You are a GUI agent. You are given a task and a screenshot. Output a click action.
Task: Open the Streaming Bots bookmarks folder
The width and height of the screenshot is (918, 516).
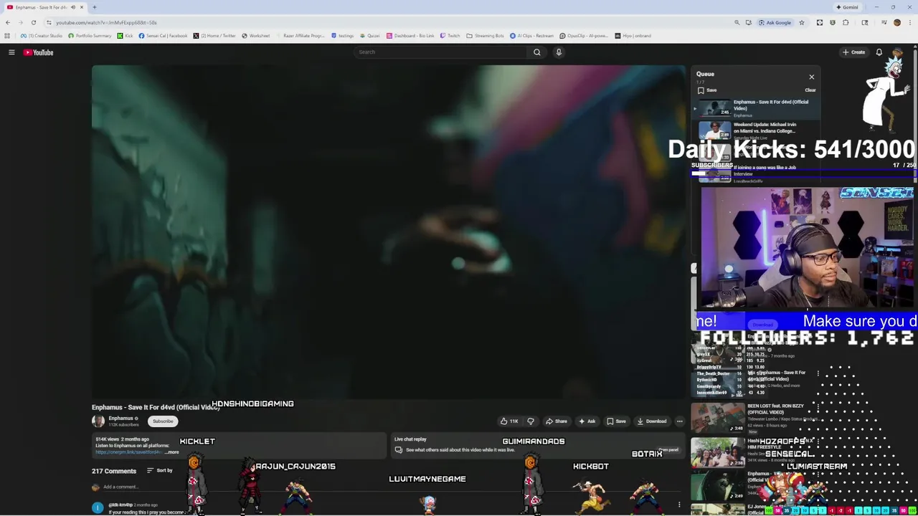(486, 36)
